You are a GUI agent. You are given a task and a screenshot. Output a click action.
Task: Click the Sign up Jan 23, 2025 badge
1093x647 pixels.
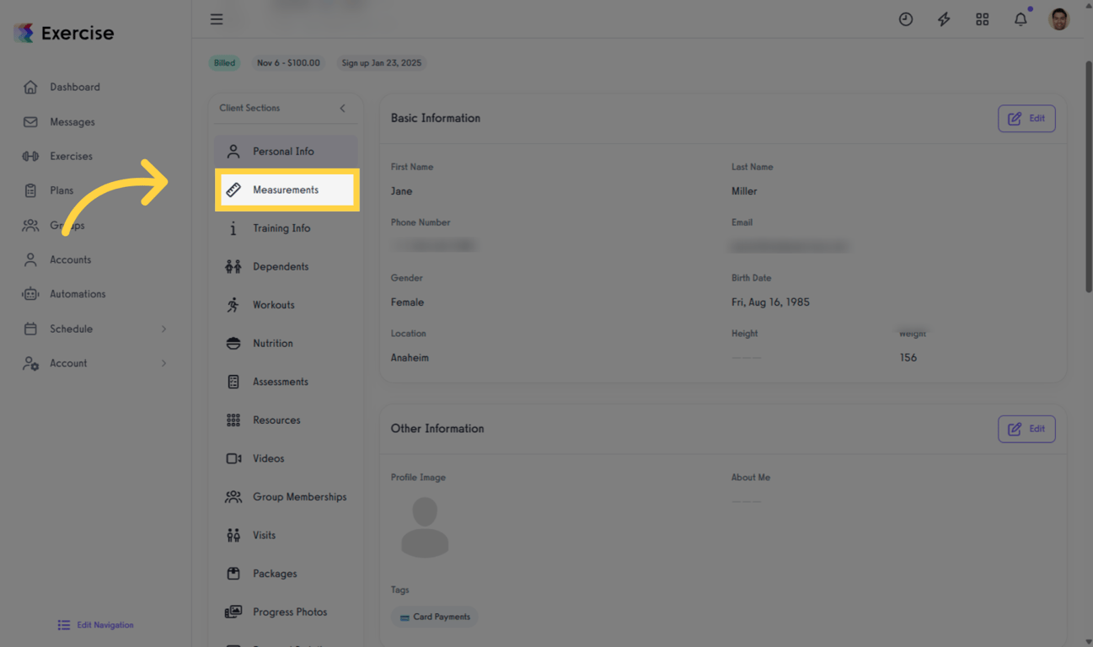tap(381, 62)
